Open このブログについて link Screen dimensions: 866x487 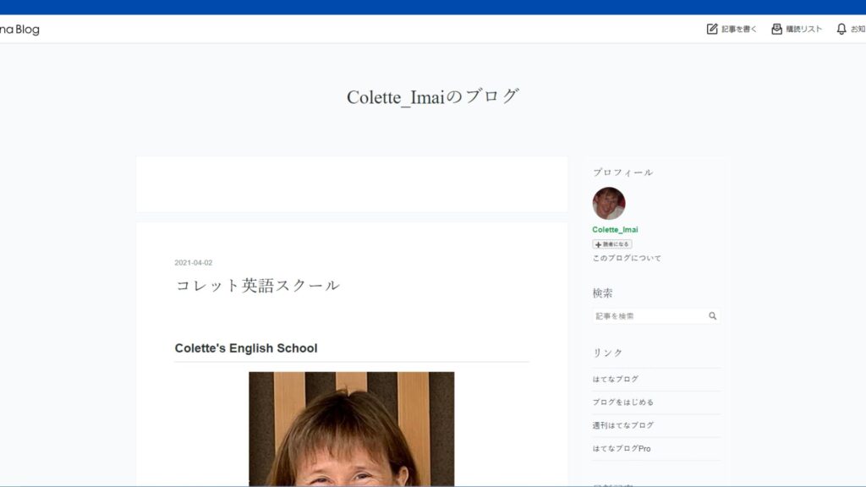pyautogui.click(x=627, y=258)
